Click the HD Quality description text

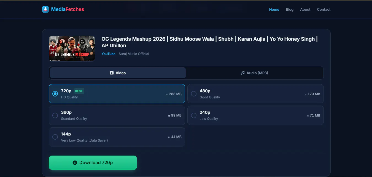click(69, 97)
